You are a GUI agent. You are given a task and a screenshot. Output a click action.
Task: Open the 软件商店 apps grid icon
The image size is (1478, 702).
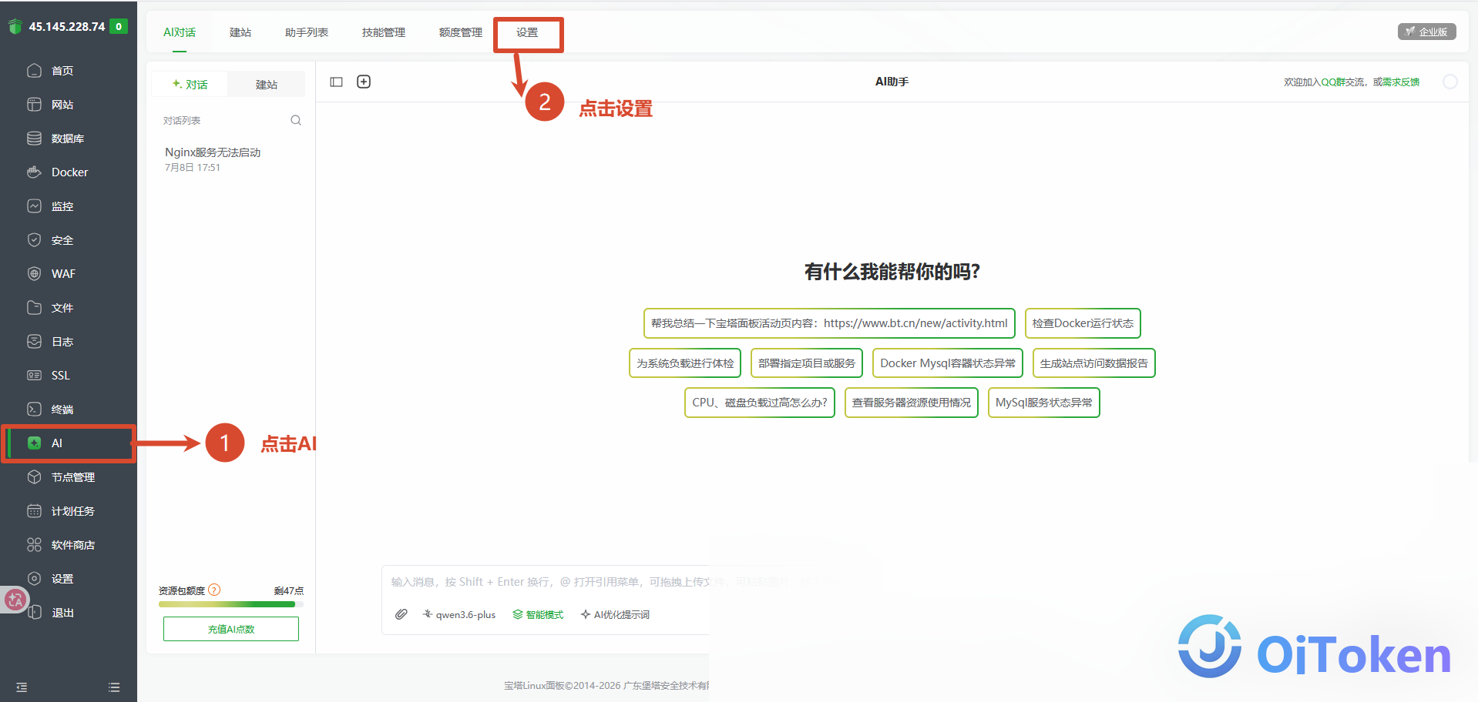click(34, 545)
